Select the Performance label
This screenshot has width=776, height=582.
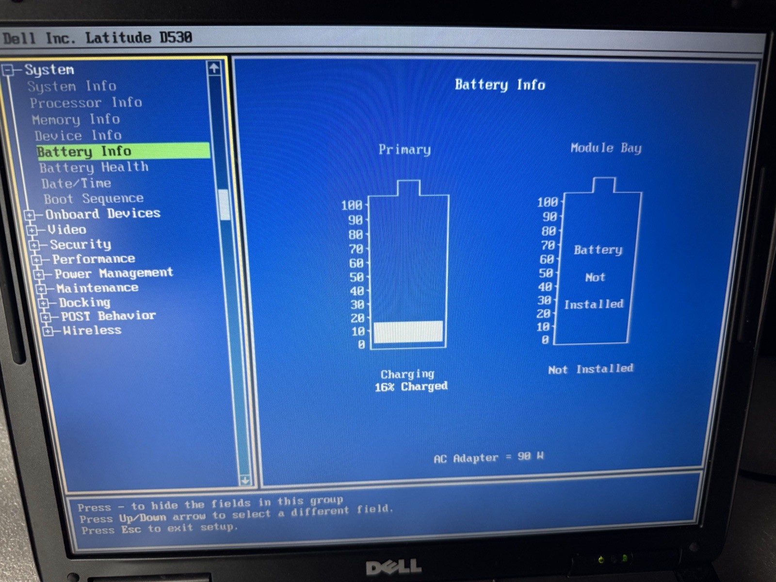point(94,259)
